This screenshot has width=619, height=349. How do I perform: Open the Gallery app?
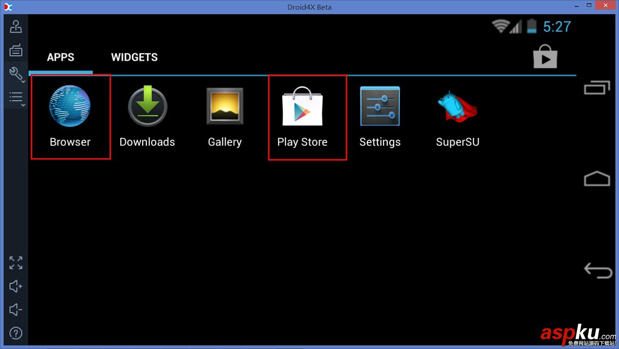(225, 116)
